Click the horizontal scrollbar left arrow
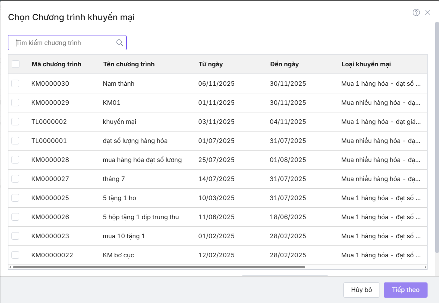Image resolution: width=439 pixels, height=303 pixels. click(10, 267)
